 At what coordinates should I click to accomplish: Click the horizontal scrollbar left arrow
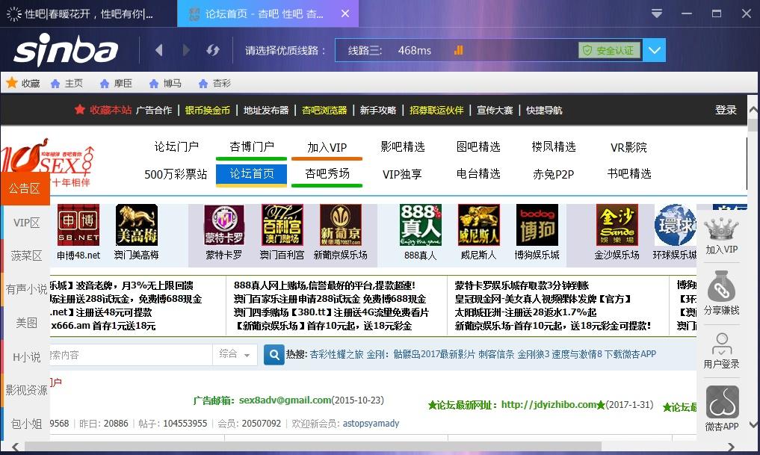coord(16,446)
